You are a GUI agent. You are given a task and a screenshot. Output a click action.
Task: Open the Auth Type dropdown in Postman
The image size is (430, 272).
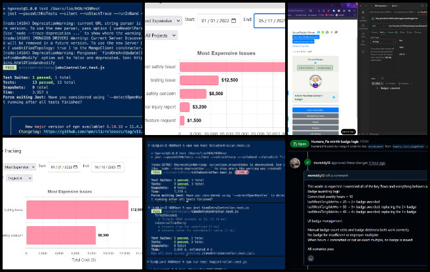[x=383, y=42]
